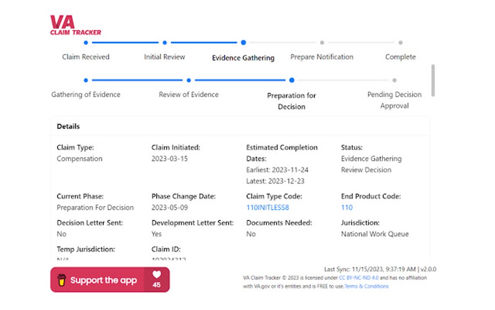Toggle the Review of Evidence step

pyautogui.click(x=188, y=80)
